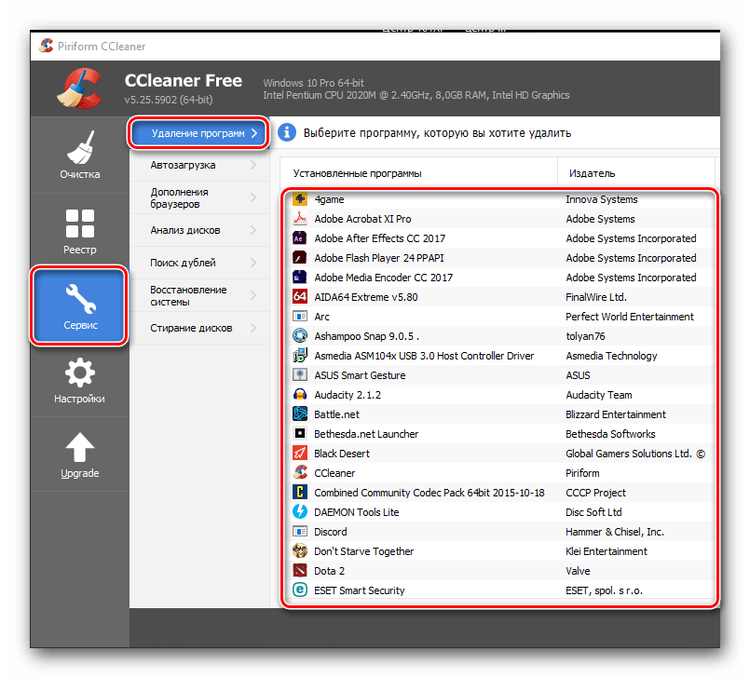Click the DAEMON Tools Lite icon

[x=300, y=512]
